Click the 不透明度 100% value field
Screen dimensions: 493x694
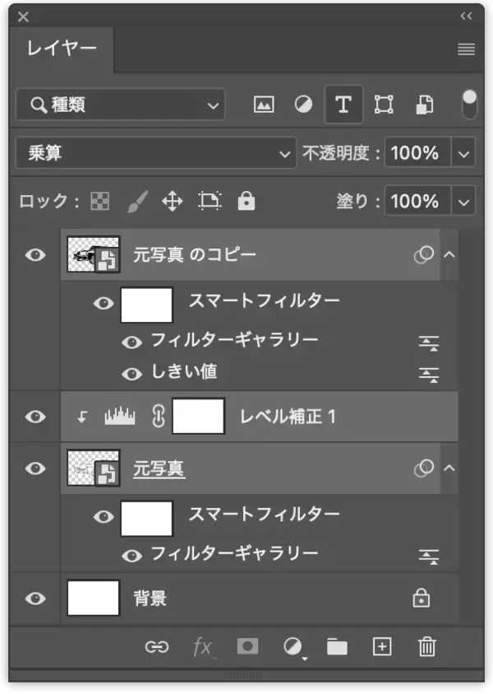pyautogui.click(x=417, y=153)
